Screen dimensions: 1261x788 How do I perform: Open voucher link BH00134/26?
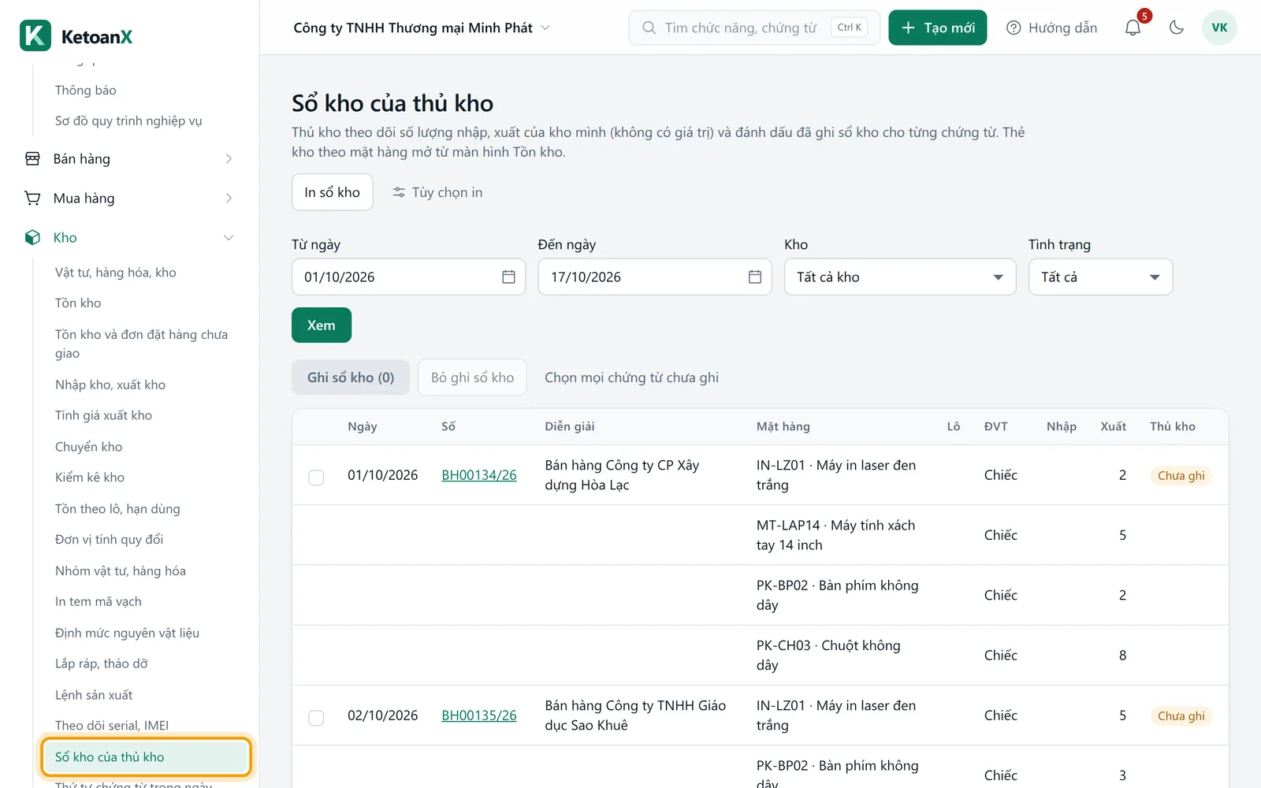coord(479,475)
